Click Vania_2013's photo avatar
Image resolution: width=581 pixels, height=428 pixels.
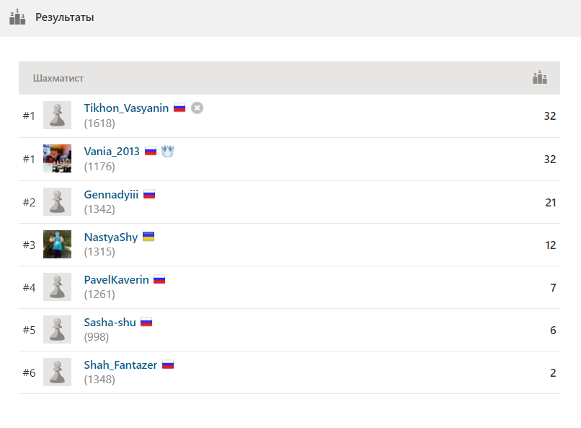(x=57, y=158)
